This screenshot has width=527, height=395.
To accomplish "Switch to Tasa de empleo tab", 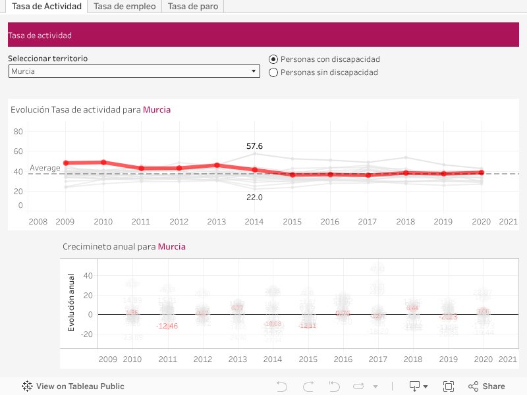I will [125, 7].
